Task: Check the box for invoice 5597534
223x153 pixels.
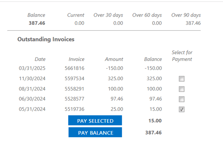Action: pos(182,79)
